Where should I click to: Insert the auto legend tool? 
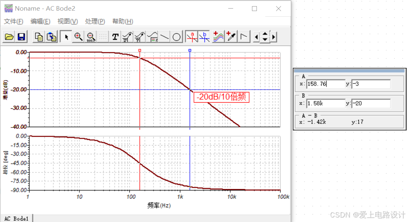(152, 37)
